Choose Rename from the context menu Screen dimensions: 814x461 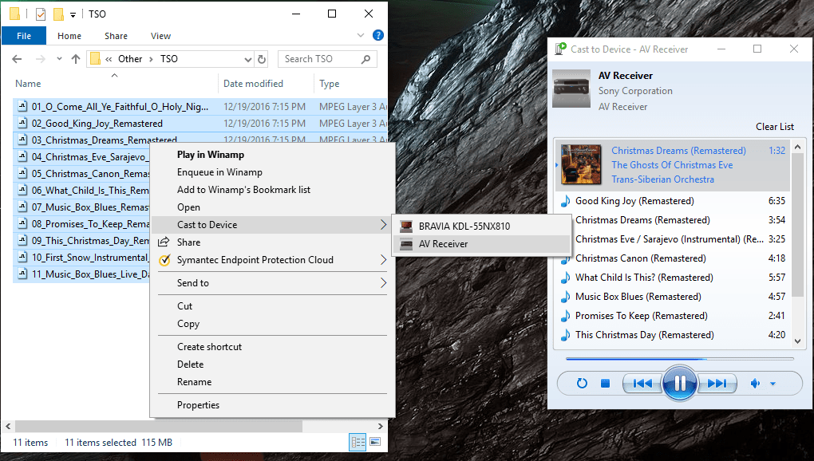194,382
